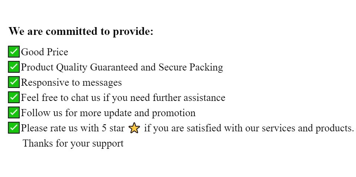356x177 pixels.
Task: Select the checkmark before Please rate us
Action: click(13, 128)
